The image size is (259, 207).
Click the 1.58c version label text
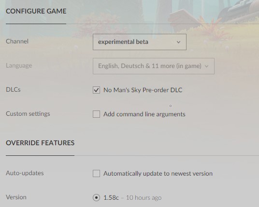point(111,198)
